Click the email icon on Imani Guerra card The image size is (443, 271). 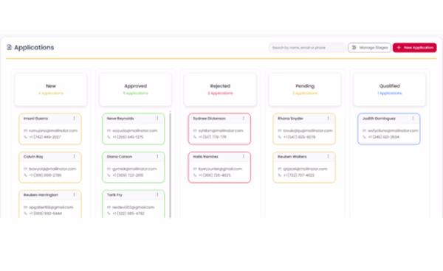[25, 130]
